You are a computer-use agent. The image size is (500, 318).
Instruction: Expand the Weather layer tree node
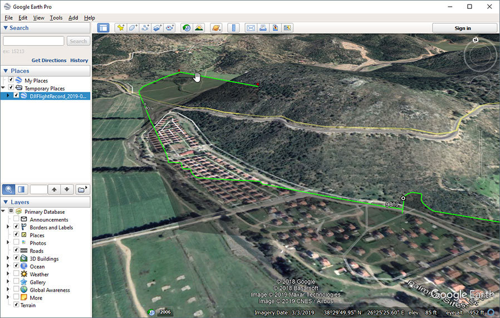tap(8, 275)
